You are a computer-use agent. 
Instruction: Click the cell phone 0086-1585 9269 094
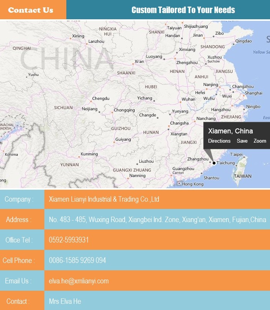78,260
